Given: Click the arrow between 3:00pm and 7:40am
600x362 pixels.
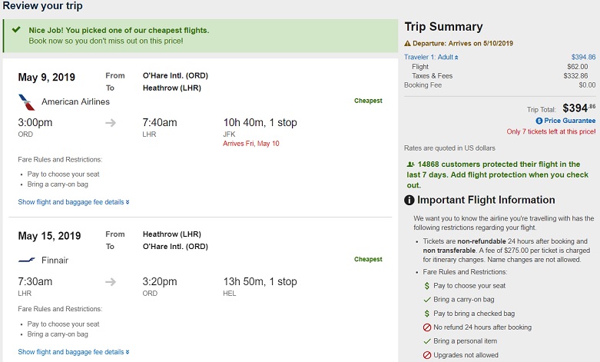Looking at the screenshot, I should (x=111, y=123).
